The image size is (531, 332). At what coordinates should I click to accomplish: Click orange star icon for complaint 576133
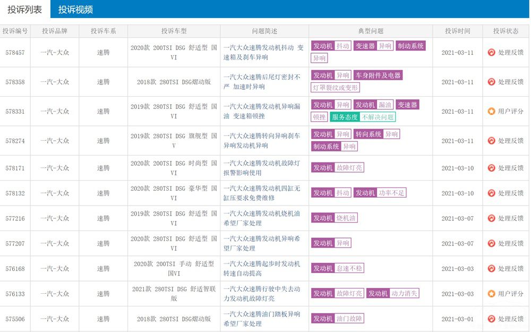click(x=491, y=294)
